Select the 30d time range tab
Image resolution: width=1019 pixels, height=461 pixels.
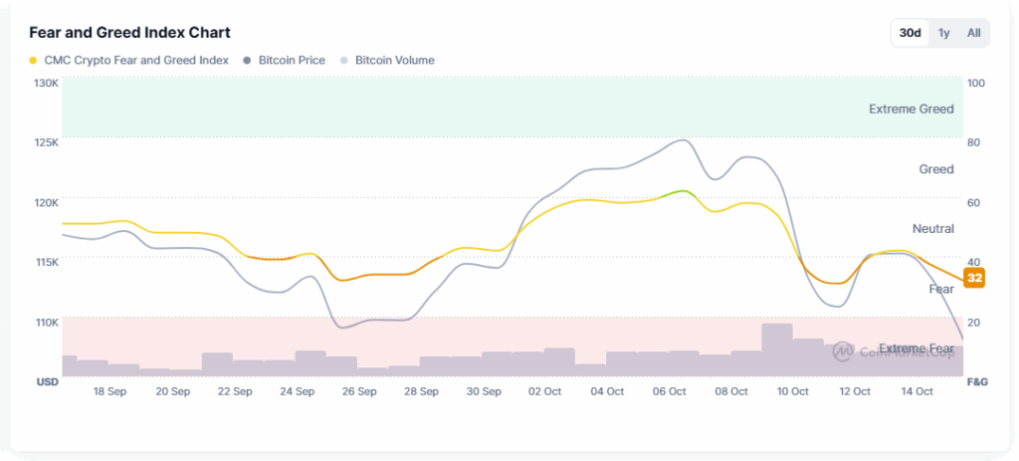[910, 33]
